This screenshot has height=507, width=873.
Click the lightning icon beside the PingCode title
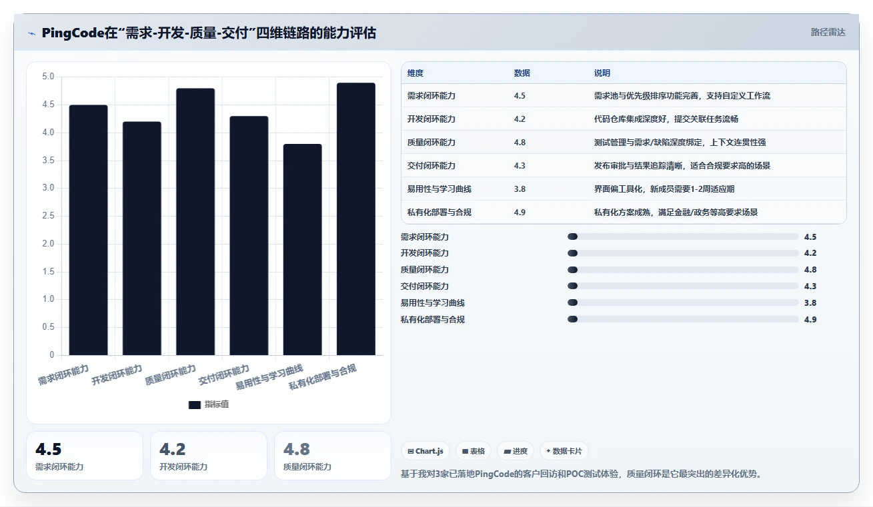pyautogui.click(x=32, y=33)
